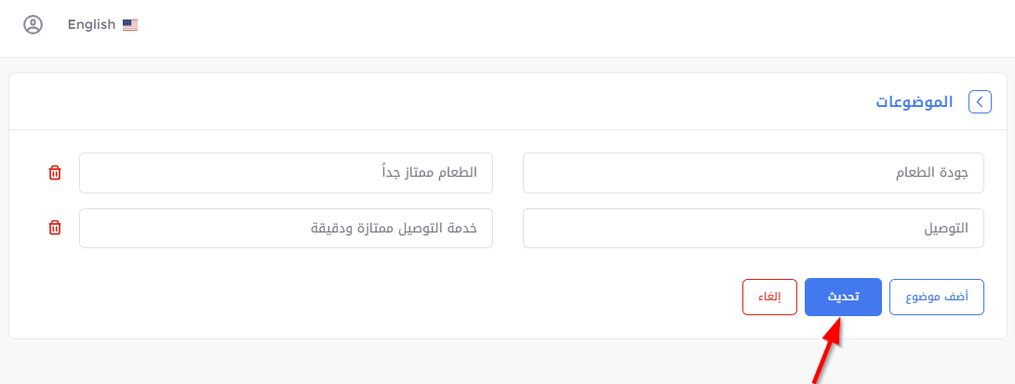Delete the التوصيل topic row
Image resolution: width=1015 pixels, height=384 pixels.
click(x=55, y=228)
